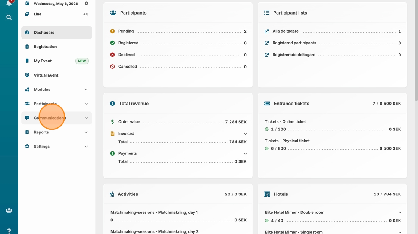Open Alla deltagare list external link icon
This screenshot has width=418, height=234.
tap(267, 31)
